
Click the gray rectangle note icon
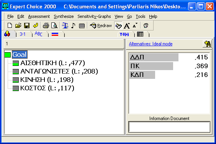tap(82, 26)
